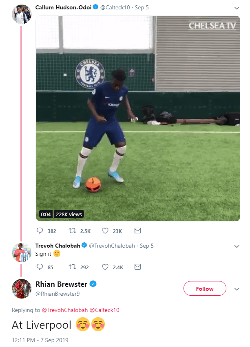The image size is (250, 347).
Task: Open the @TrevohChalobah mention link in reply
Action: pyautogui.click(x=65, y=310)
